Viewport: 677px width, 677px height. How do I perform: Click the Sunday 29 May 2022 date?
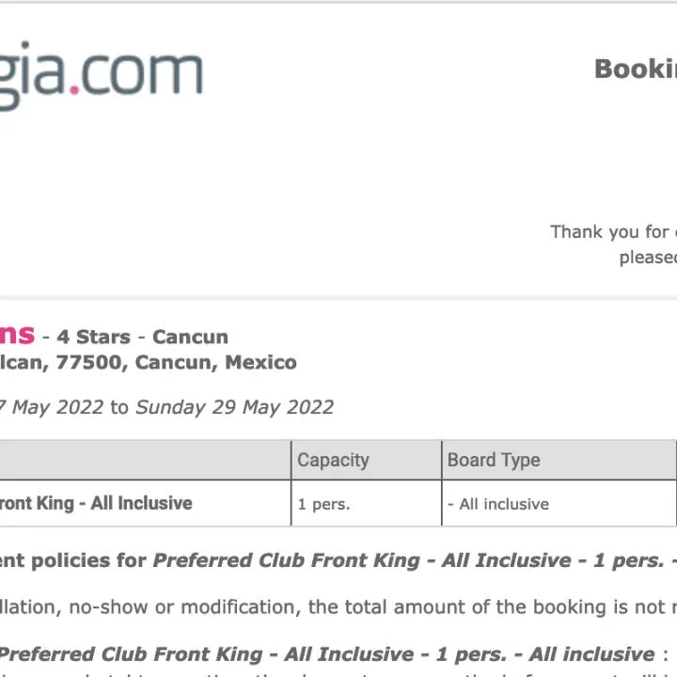pyautogui.click(x=235, y=407)
